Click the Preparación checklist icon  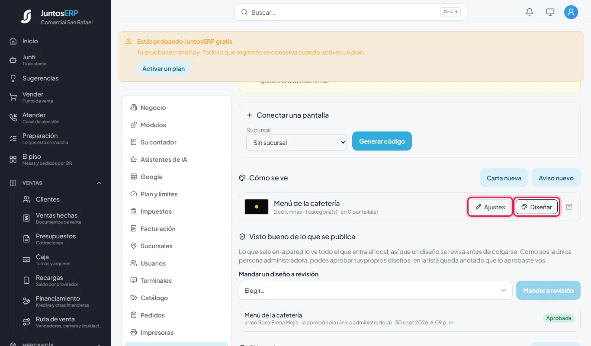click(13, 139)
